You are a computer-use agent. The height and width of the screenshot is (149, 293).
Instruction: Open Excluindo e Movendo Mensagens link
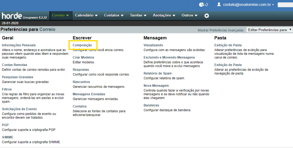click(x=169, y=57)
